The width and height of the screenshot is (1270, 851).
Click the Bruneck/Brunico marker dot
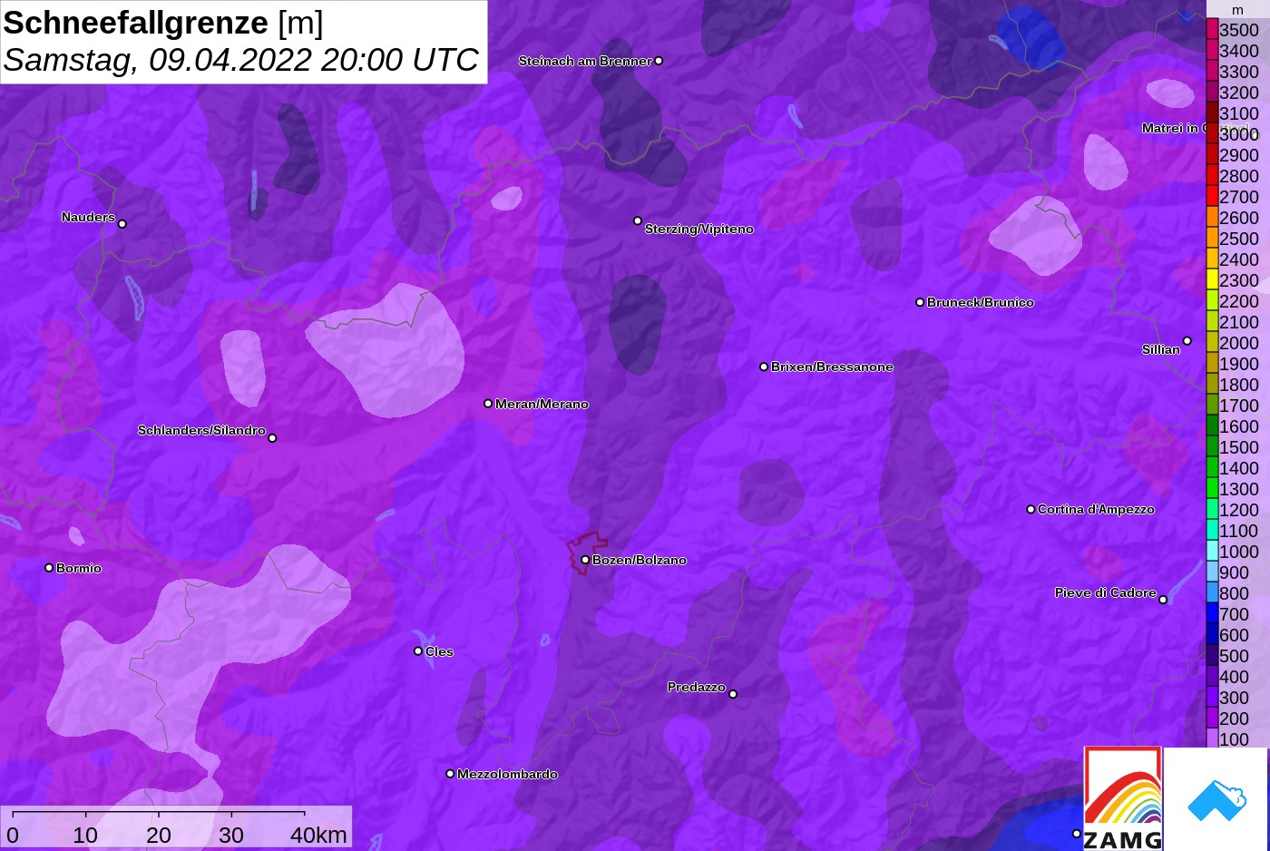click(920, 302)
